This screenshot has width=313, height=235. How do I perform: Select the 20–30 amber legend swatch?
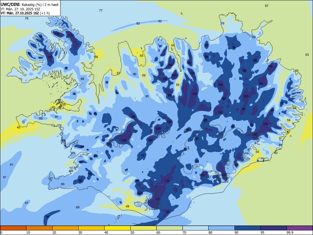pos(65,228)
